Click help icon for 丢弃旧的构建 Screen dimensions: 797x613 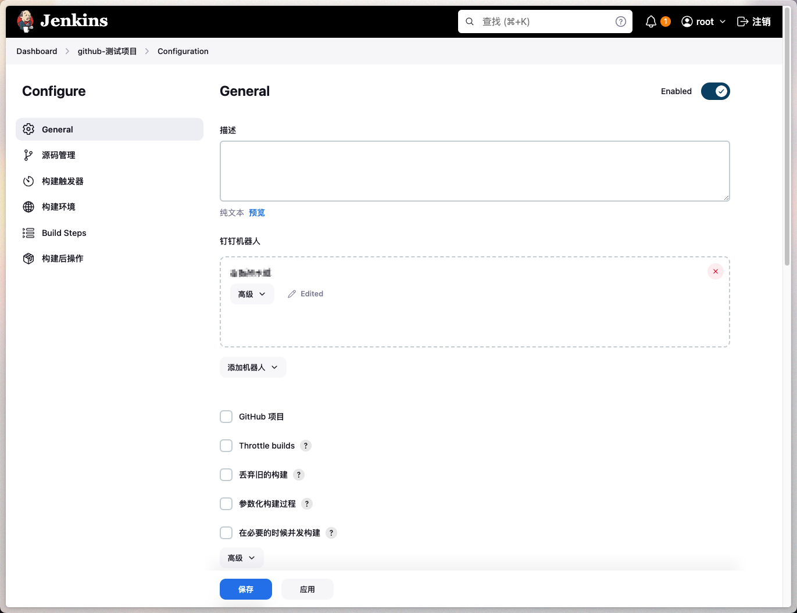[x=299, y=475]
